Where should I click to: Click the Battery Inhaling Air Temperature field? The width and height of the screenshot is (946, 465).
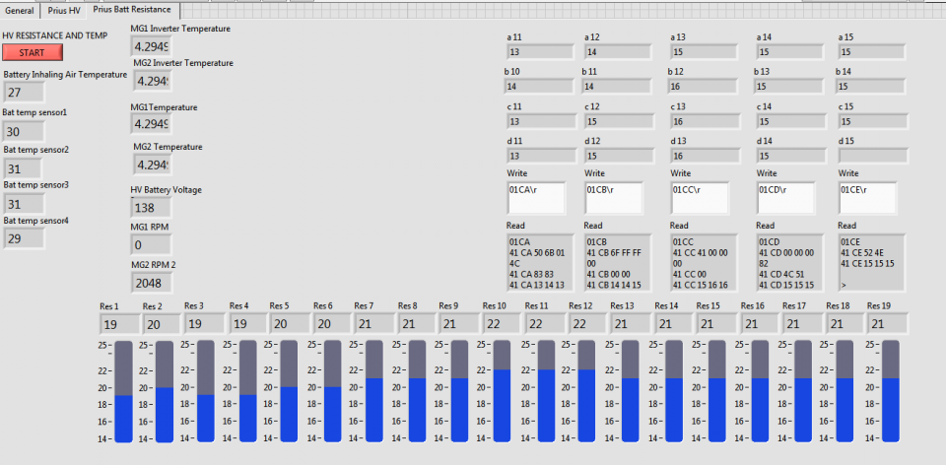point(24,93)
